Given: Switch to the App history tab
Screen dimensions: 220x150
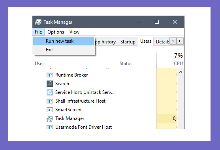Looking at the screenshot, I should 106,42.
